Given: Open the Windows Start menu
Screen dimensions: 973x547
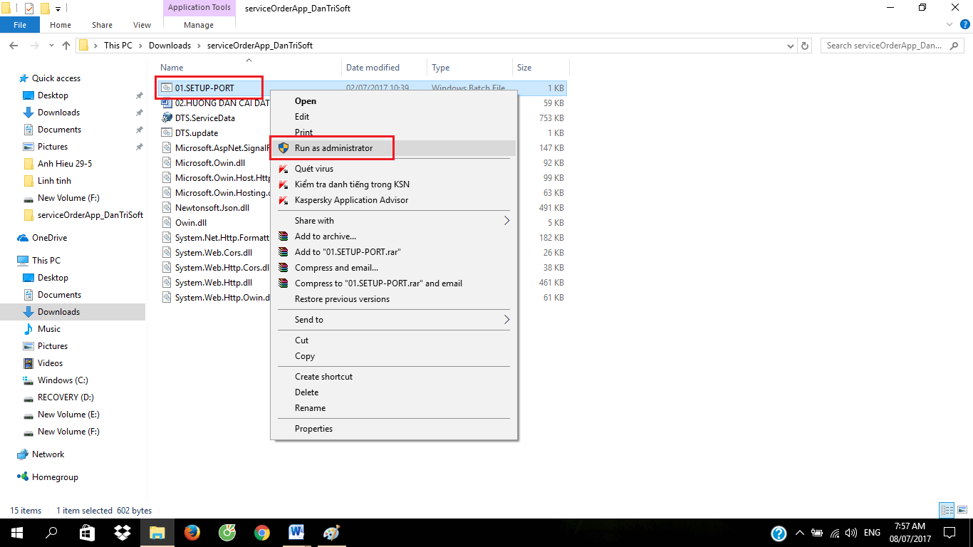Looking at the screenshot, I should tap(17, 533).
